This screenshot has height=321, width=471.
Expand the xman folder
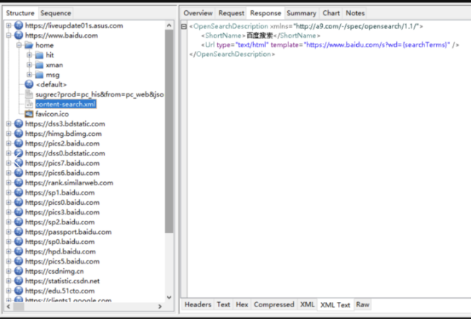pos(29,65)
